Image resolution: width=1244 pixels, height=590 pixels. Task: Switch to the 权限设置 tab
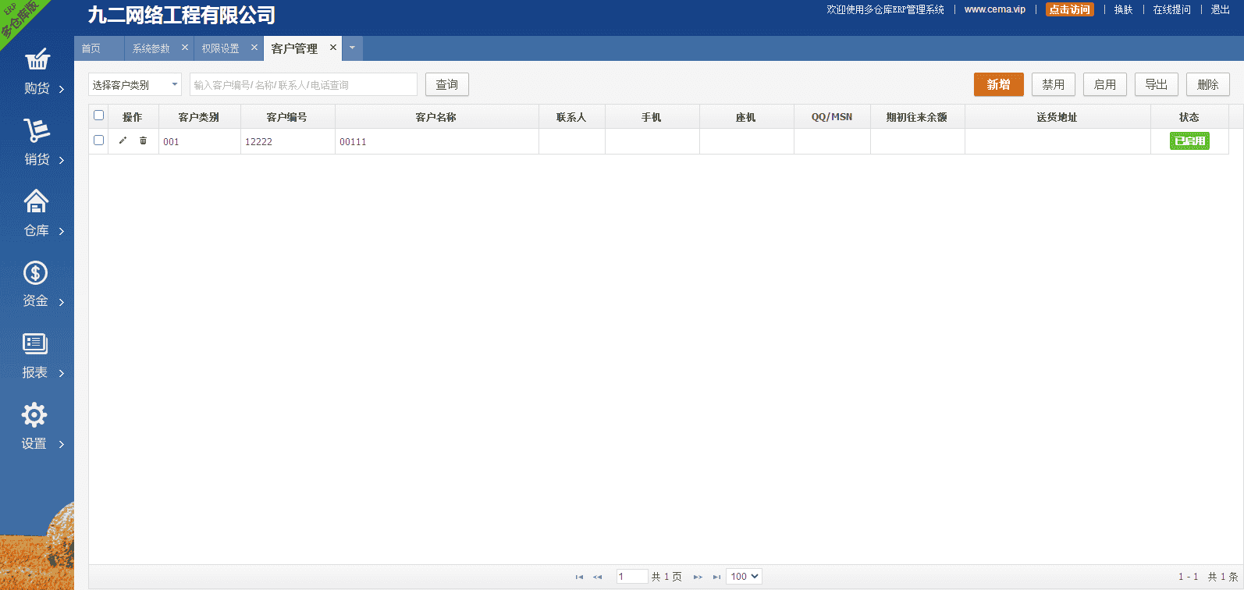point(221,48)
